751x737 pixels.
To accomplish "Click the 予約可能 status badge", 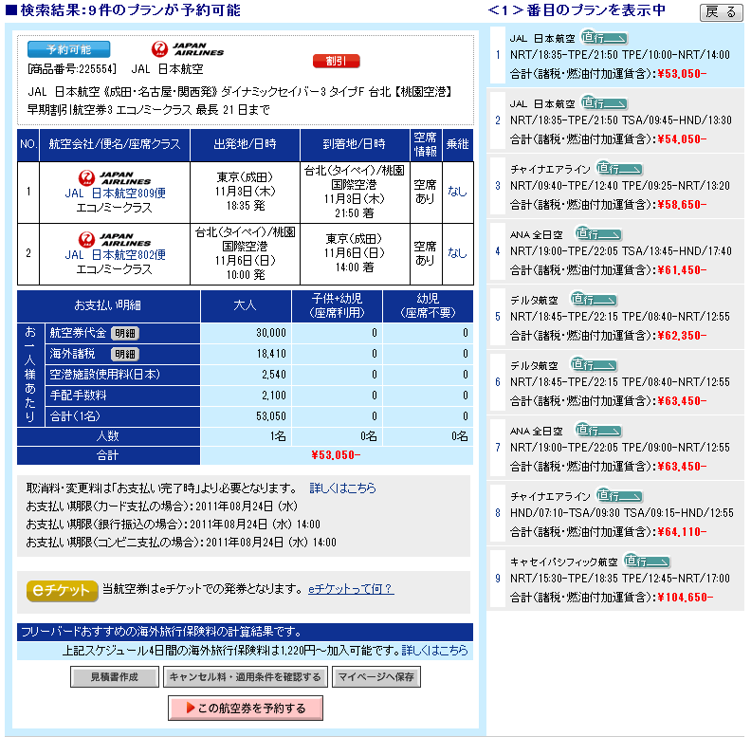I will click(68, 49).
